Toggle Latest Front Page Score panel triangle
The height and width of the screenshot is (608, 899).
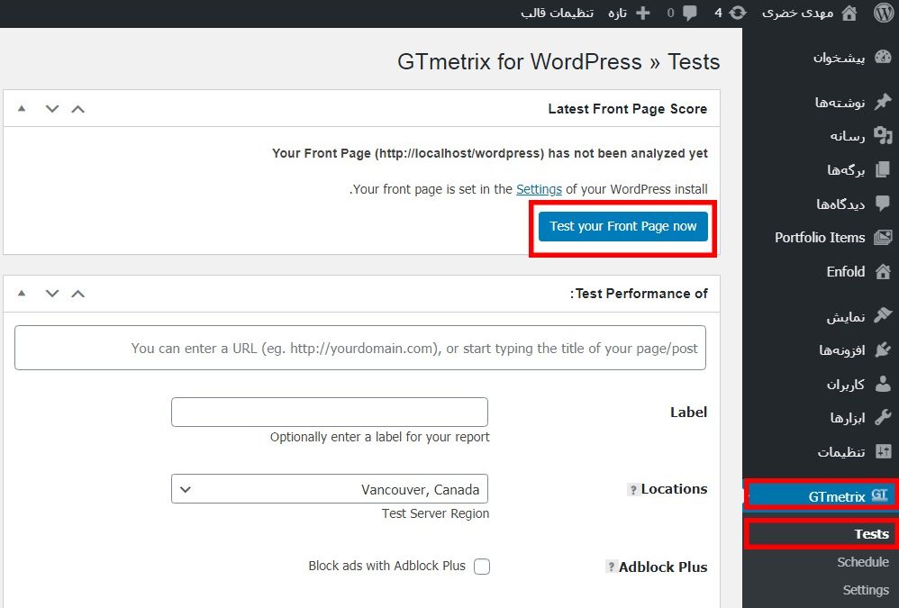click(x=22, y=108)
